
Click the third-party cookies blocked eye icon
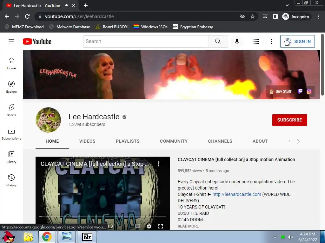point(242,16)
